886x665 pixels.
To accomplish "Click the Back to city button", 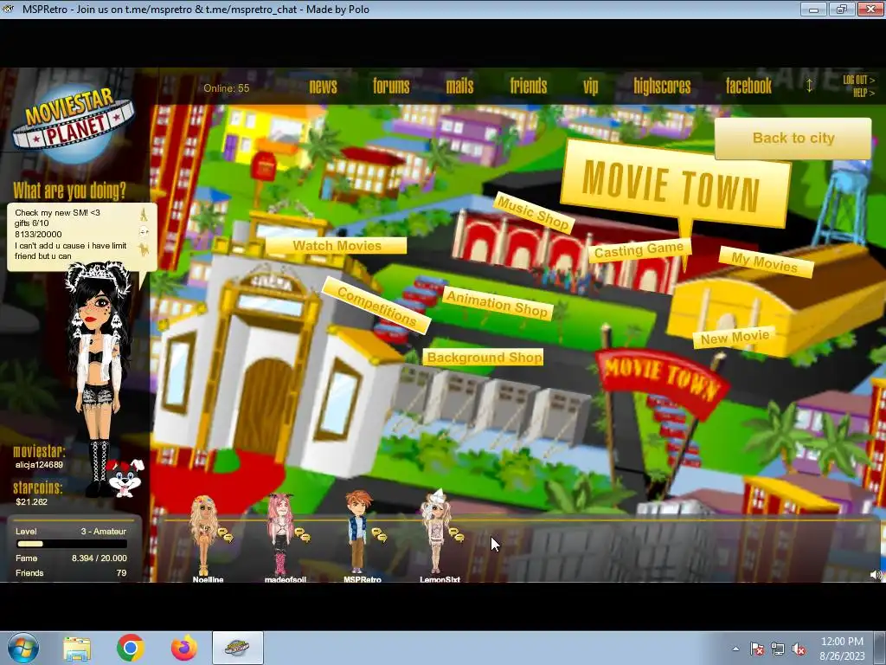I will 793,138.
